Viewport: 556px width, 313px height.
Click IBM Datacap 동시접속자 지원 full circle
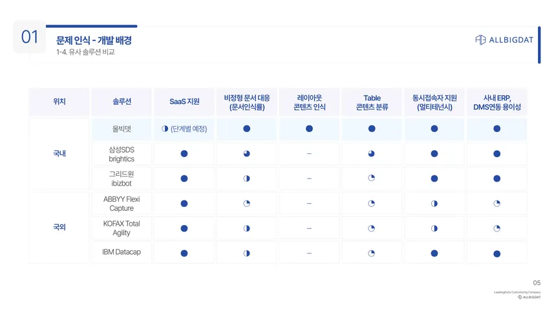[x=434, y=253]
